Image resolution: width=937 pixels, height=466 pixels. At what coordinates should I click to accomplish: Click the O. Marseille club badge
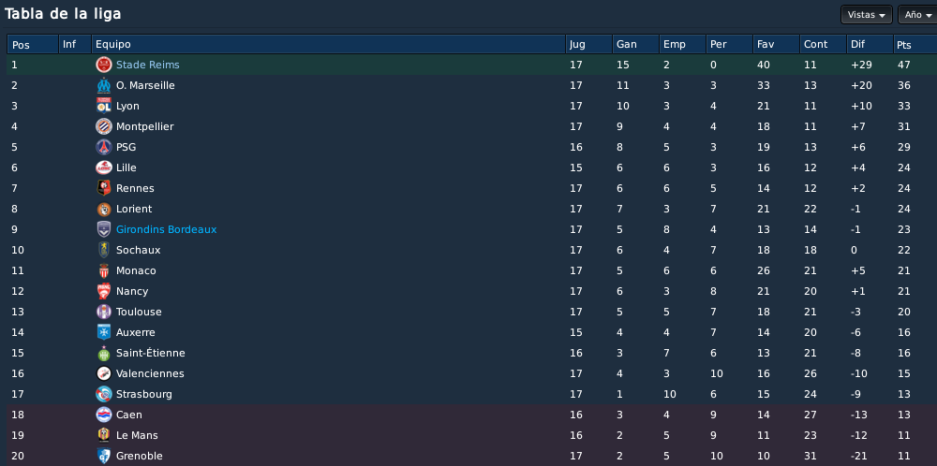[104, 85]
